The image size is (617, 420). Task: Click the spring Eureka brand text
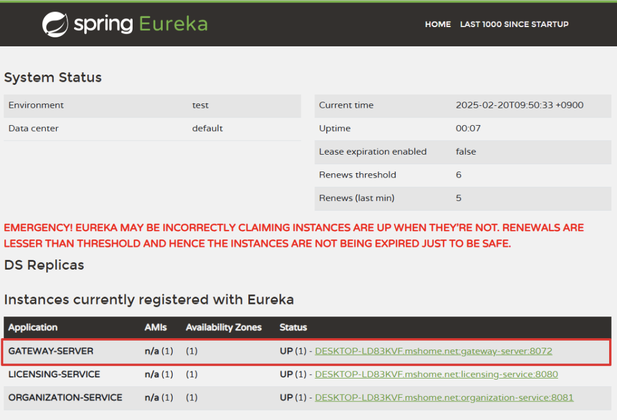[140, 24]
